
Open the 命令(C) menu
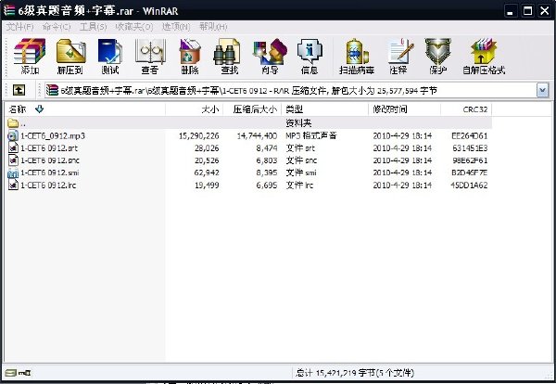point(57,27)
